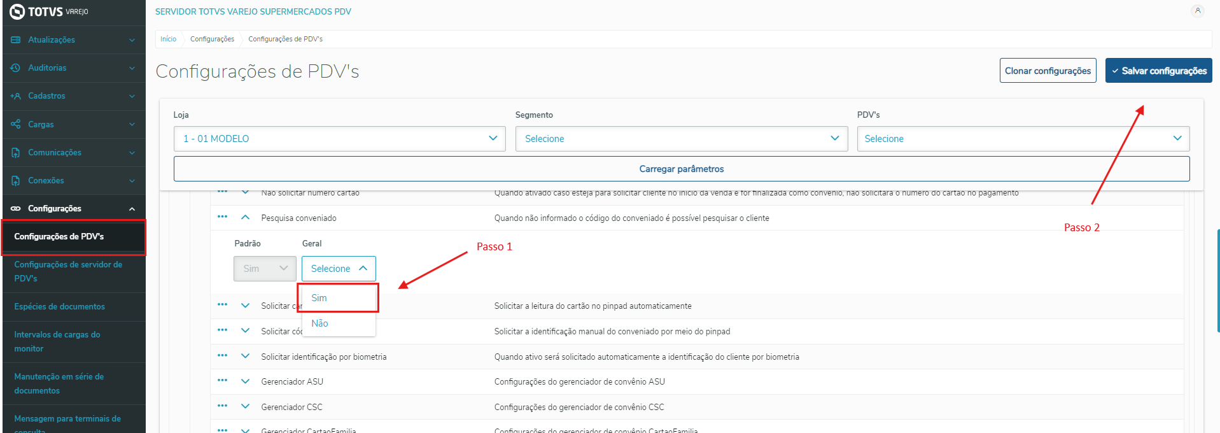The width and height of the screenshot is (1220, 433).
Task: Expand the Atualizações menu
Action: (132, 40)
